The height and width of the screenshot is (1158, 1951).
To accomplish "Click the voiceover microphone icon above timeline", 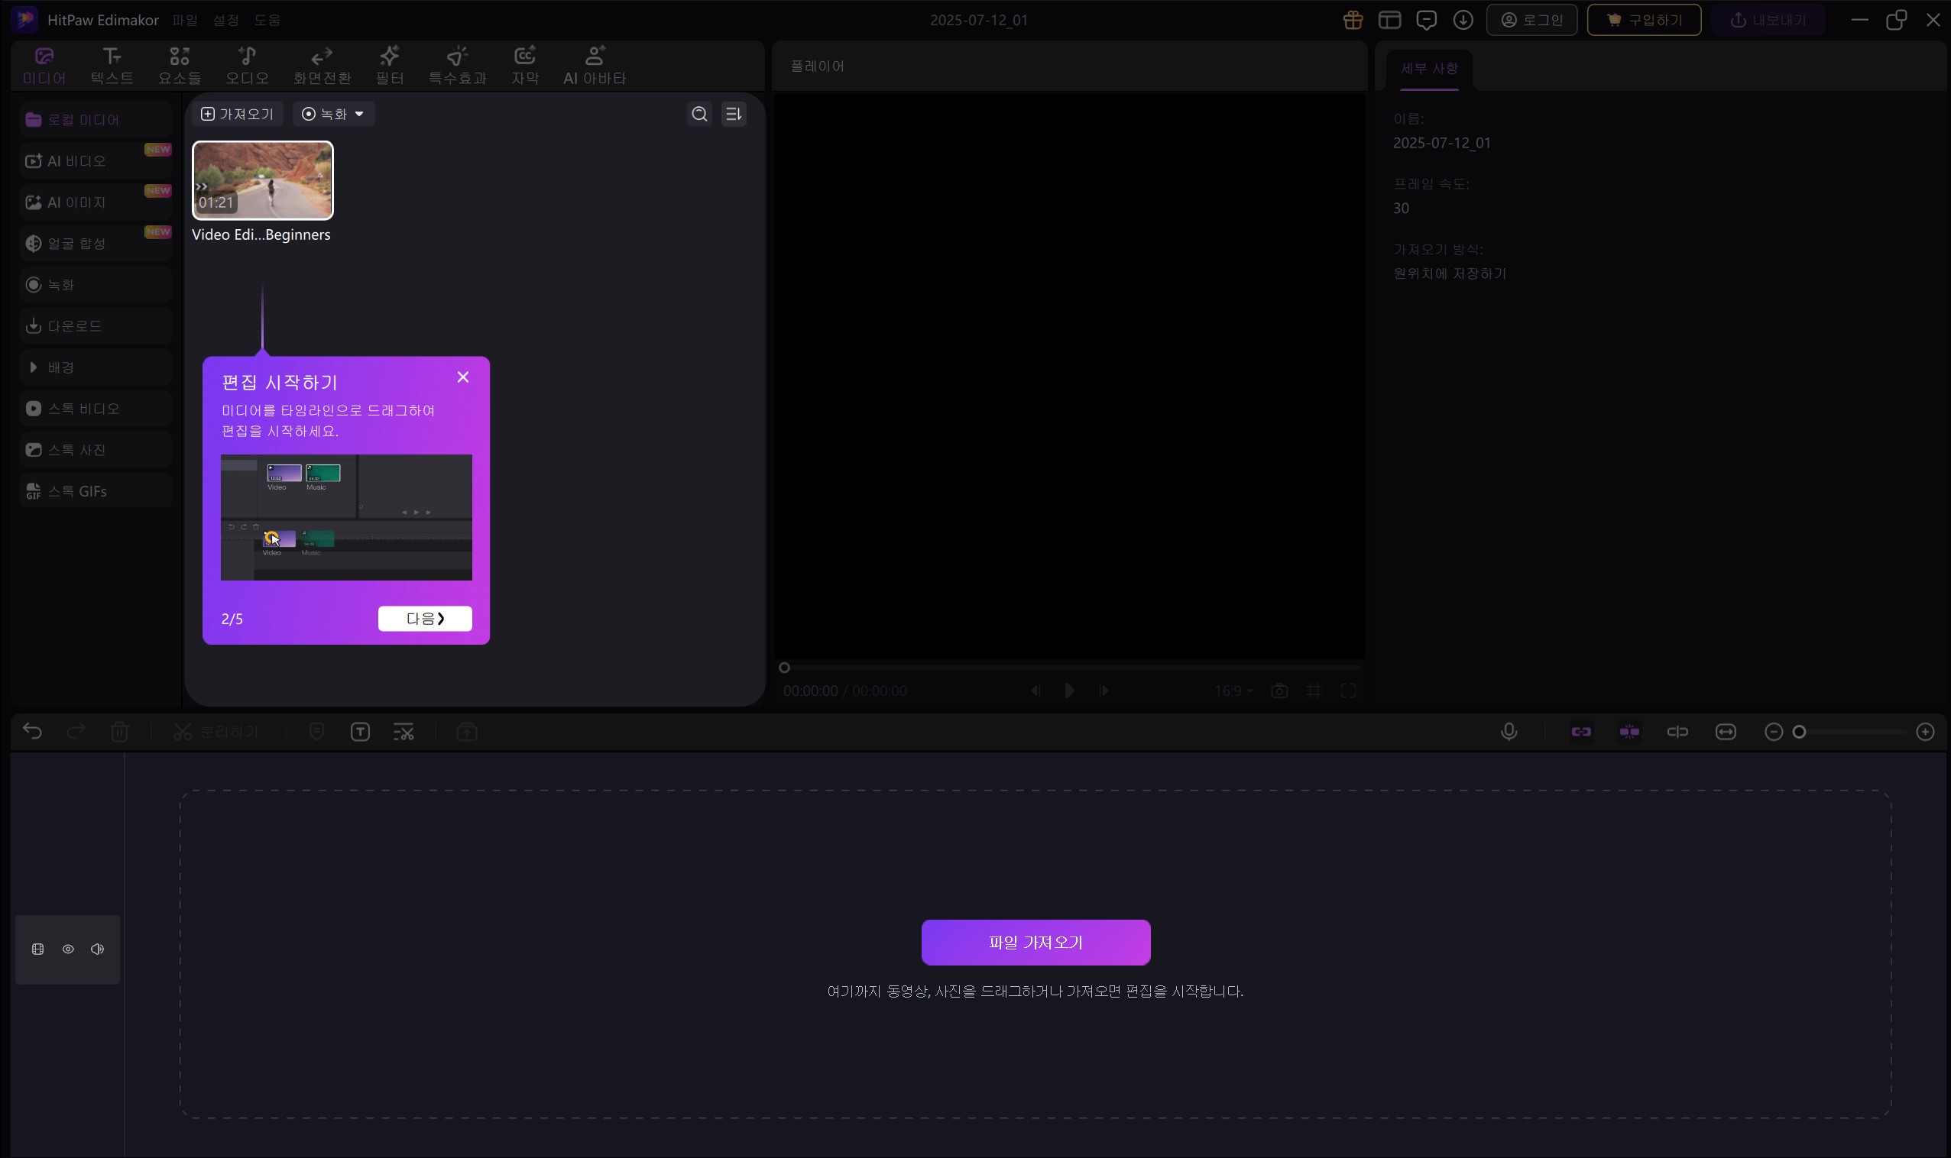I will tap(1508, 731).
